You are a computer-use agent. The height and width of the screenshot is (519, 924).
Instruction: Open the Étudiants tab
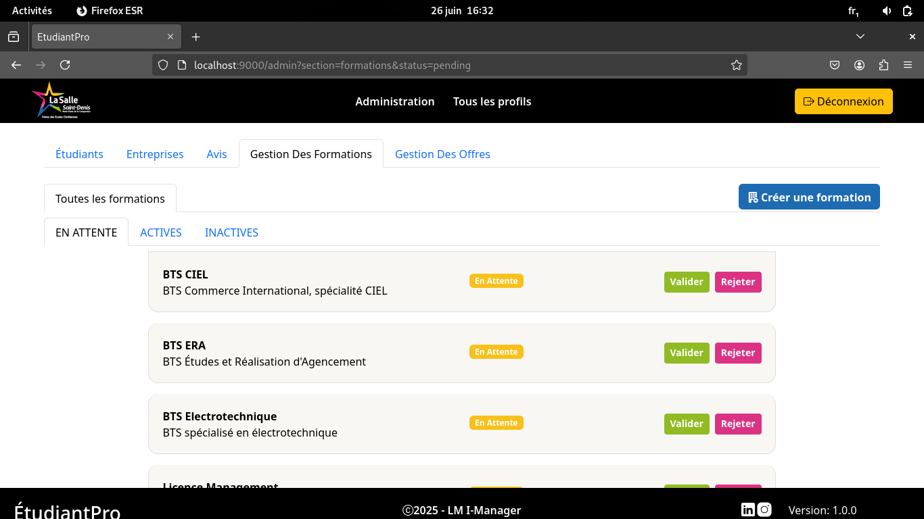[79, 154]
